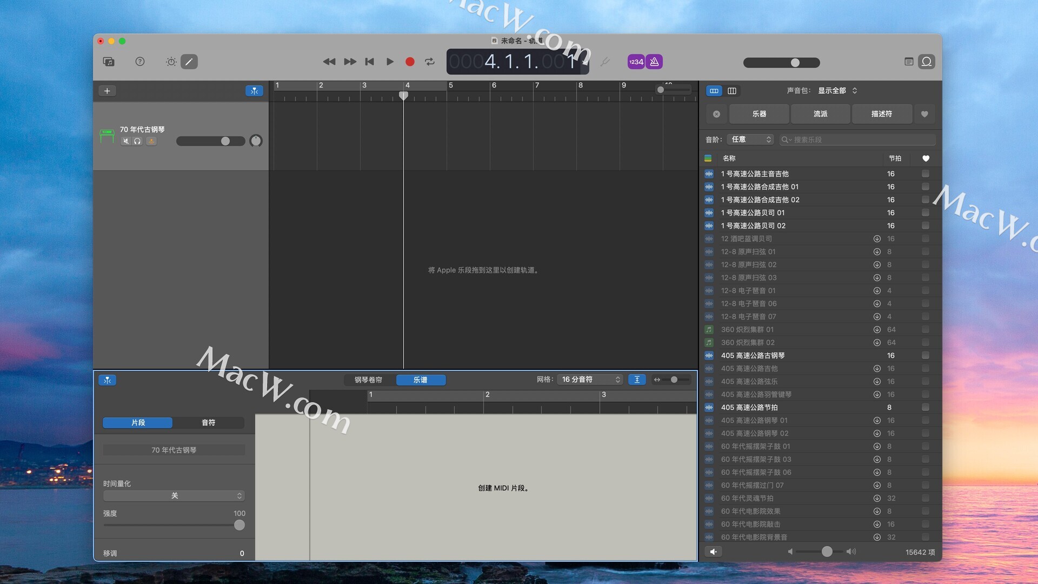Click the 乐器 filter button
Image resolution: width=1038 pixels, height=584 pixels.
(x=759, y=114)
